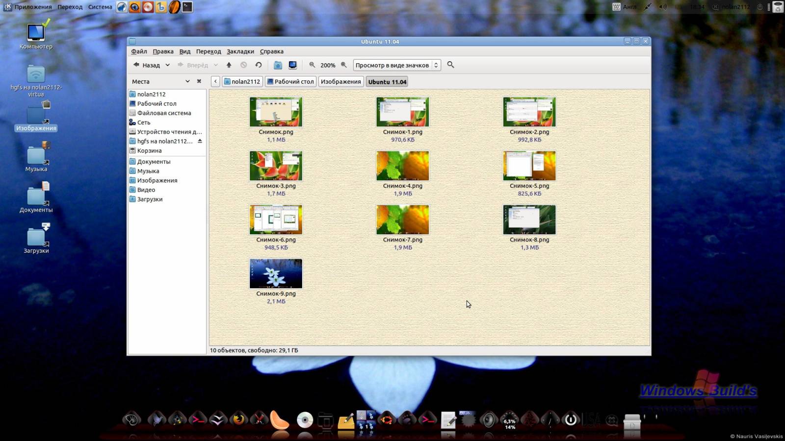This screenshot has height=441, width=785.
Task: Zoom in with the plus magnifier
Action: click(343, 65)
